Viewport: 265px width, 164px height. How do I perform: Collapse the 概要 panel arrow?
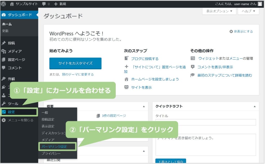(144, 106)
